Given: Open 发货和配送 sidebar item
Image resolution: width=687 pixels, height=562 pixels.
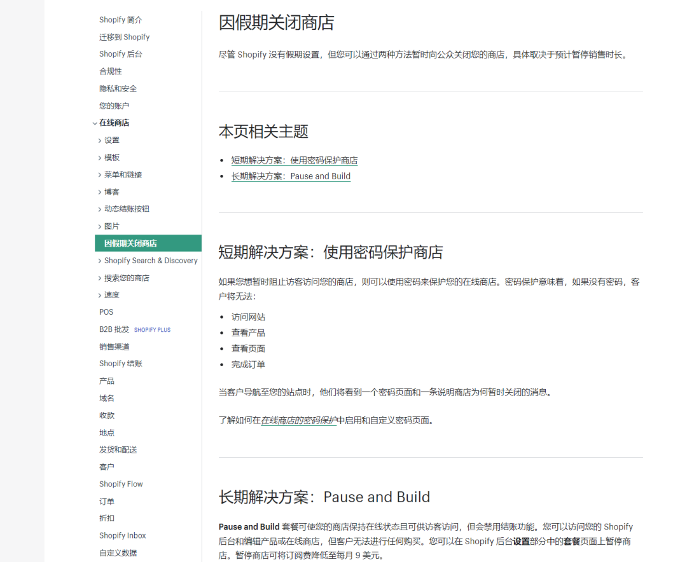Looking at the screenshot, I should coord(118,449).
